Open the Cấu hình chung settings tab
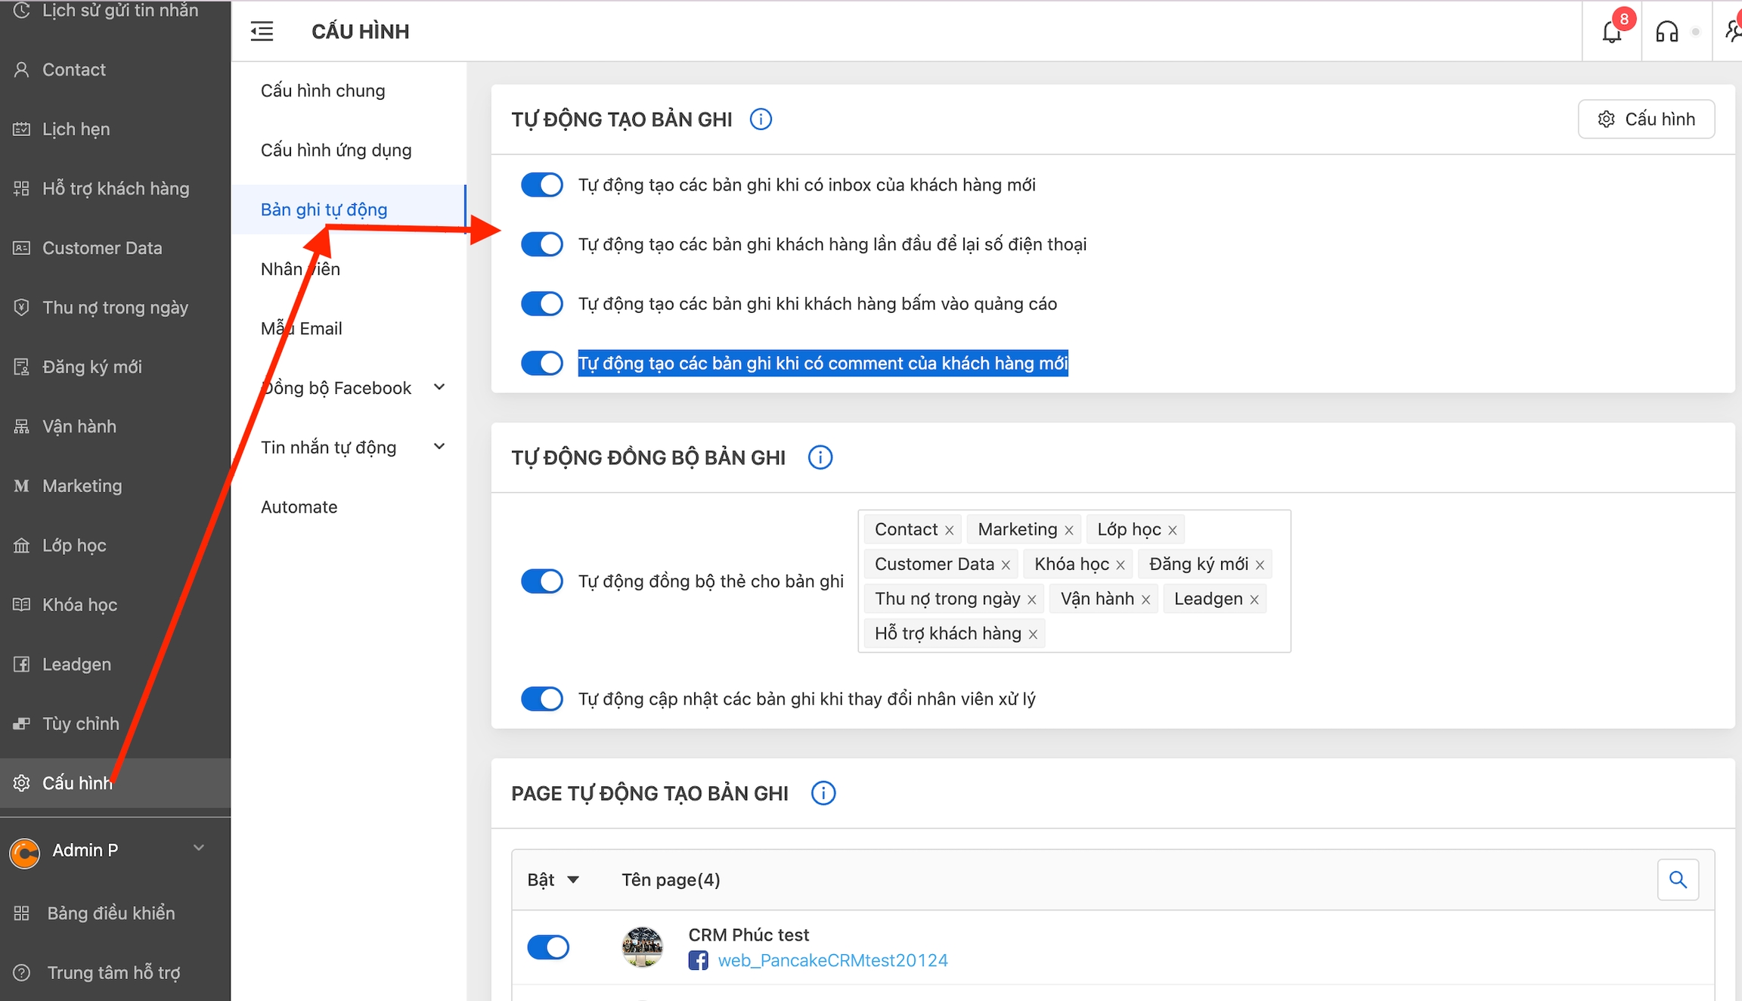Image resolution: width=1742 pixels, height=1001 pixels. (323, 91)
